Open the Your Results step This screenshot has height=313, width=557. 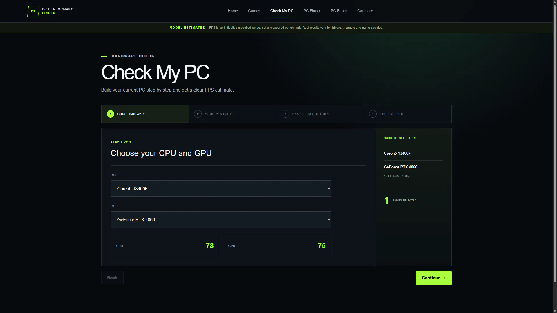click(x=408, y=114)
